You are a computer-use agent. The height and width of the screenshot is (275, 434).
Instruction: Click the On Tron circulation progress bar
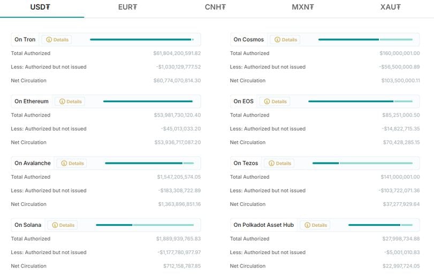point(142,40)
